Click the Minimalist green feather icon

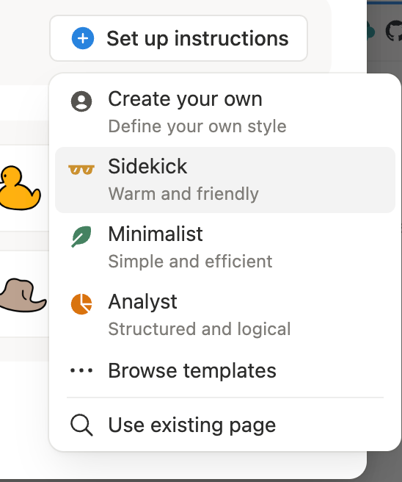81,237
